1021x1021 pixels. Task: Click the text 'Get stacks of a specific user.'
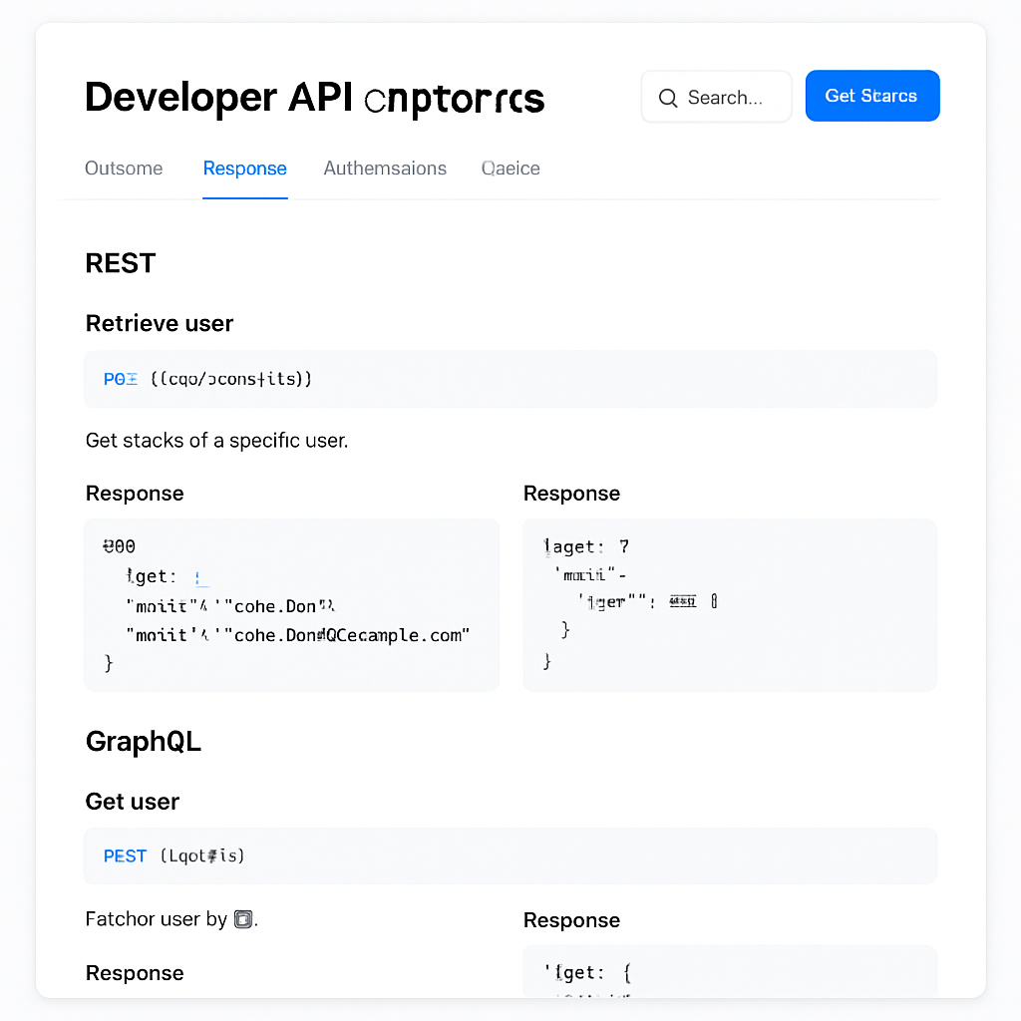[x=216, y=440]
